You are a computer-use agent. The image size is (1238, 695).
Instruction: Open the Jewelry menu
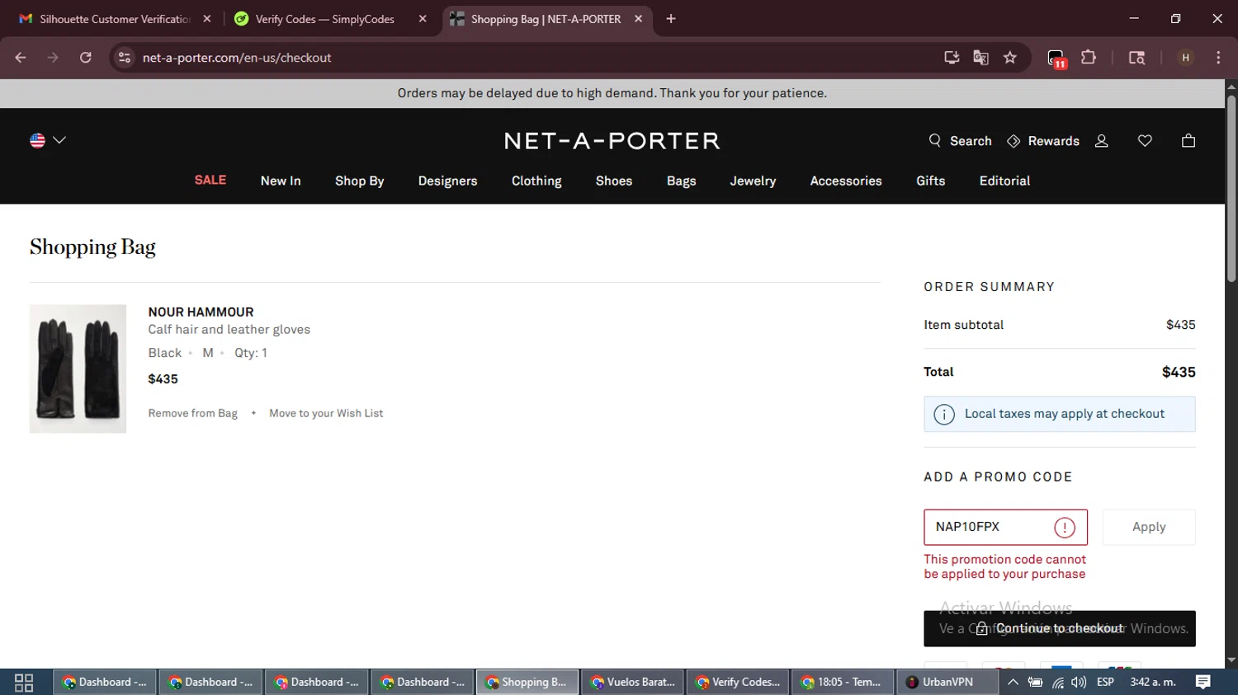click(x=753, y=181)
